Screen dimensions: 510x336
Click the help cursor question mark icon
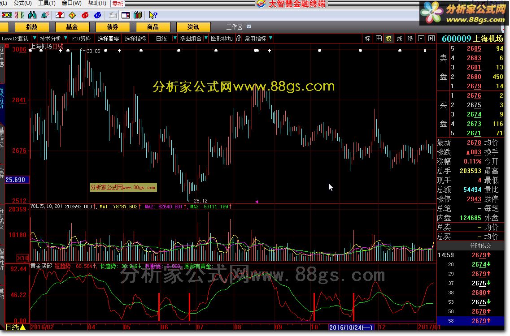pos(153,15)
